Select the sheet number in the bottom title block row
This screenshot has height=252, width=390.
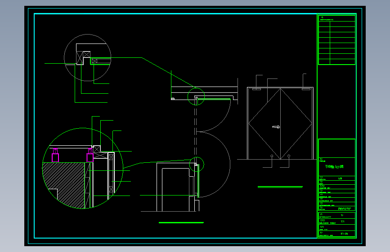pos(344,234)
